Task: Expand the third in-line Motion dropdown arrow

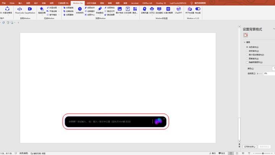Action: pyautogui.click(x=59, y=15)
